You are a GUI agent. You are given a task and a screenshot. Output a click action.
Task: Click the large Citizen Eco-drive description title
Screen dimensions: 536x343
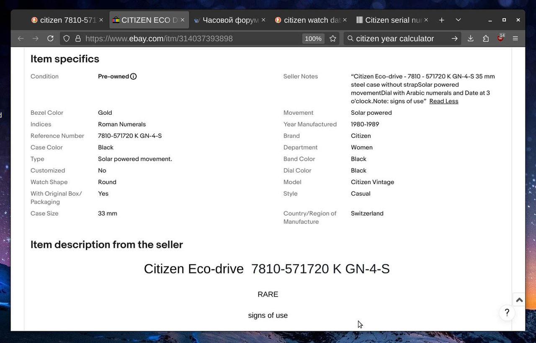click(267, 269)
